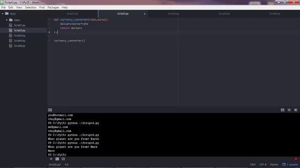Select the first terminal status icon
Image resolution: width=300 pixels, height=168 pixels.
(57, 159)
